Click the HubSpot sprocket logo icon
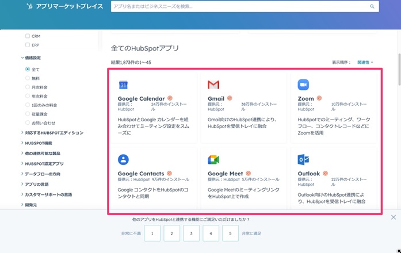The height and width of the screenshot is (253, 401). coord(30,6)
